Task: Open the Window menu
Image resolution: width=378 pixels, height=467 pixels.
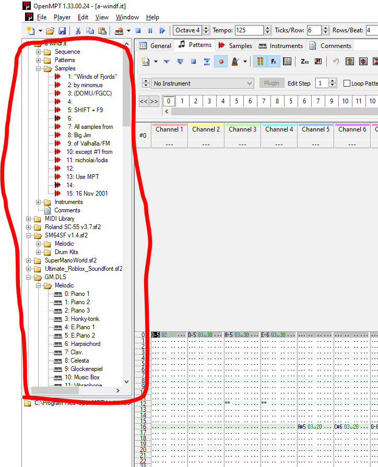Action: 127,17
